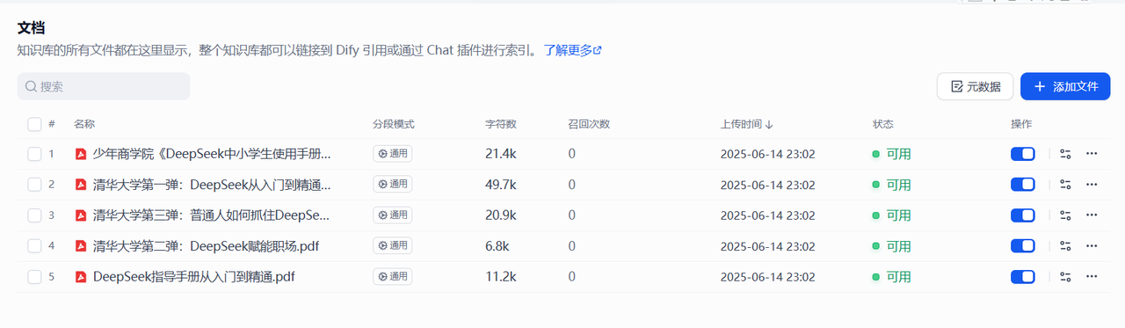The height and width of the screenshot is (328, 1125).
Task: Click the 召回次数 column header
Action: tap(589, 124)
